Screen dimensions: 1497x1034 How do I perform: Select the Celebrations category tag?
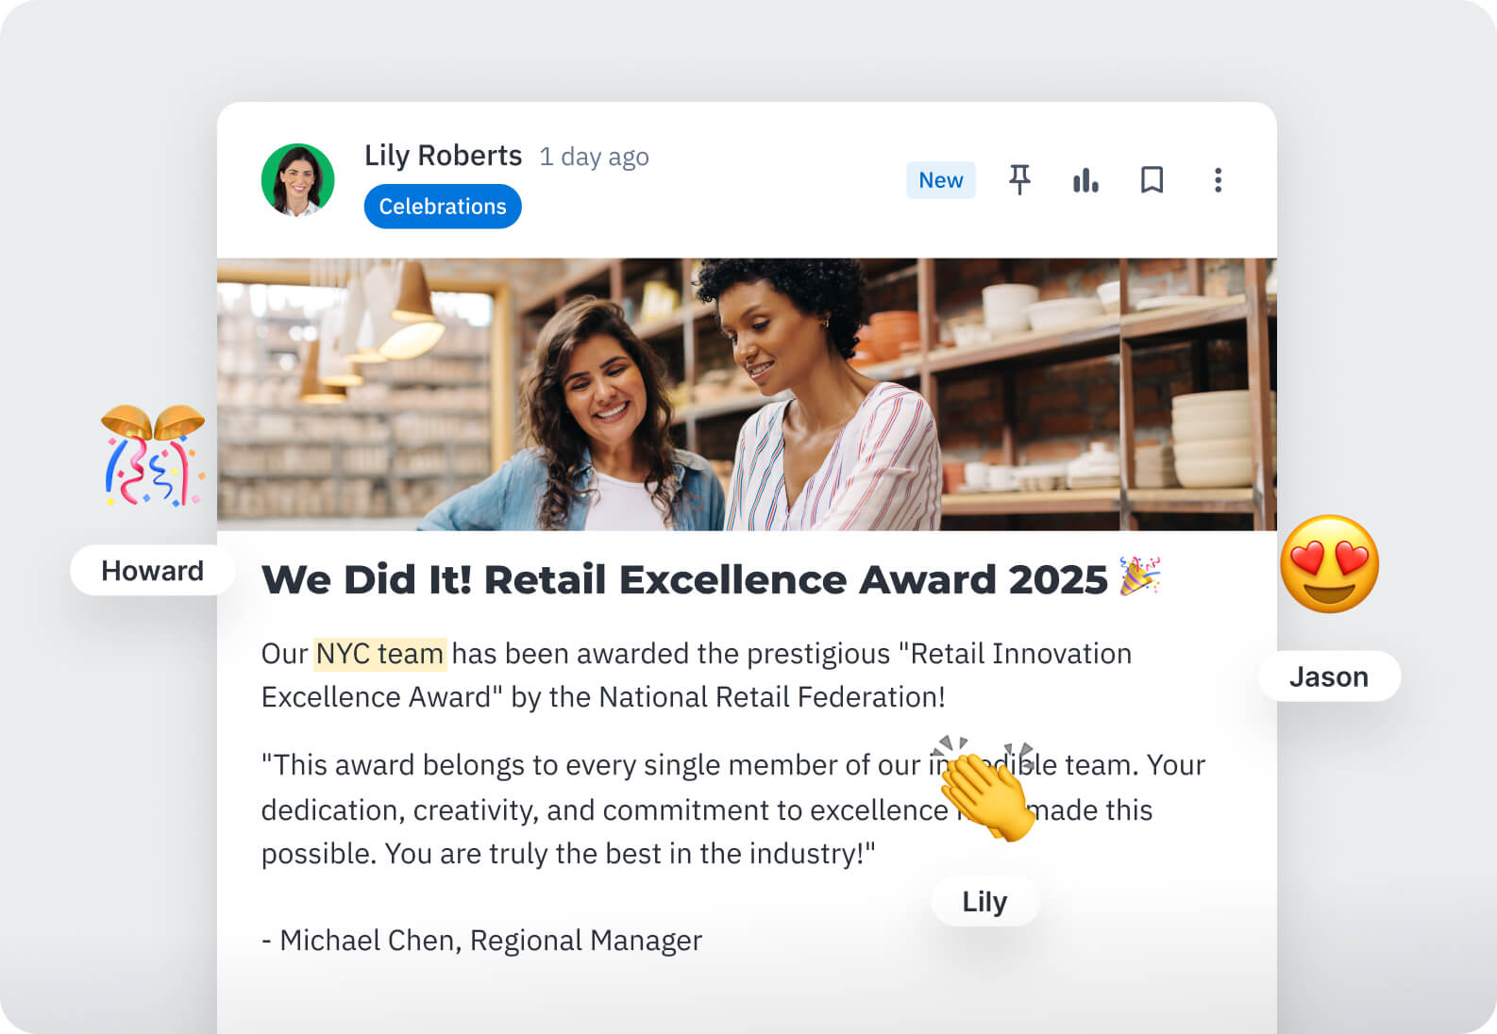[x=443, y=207]
